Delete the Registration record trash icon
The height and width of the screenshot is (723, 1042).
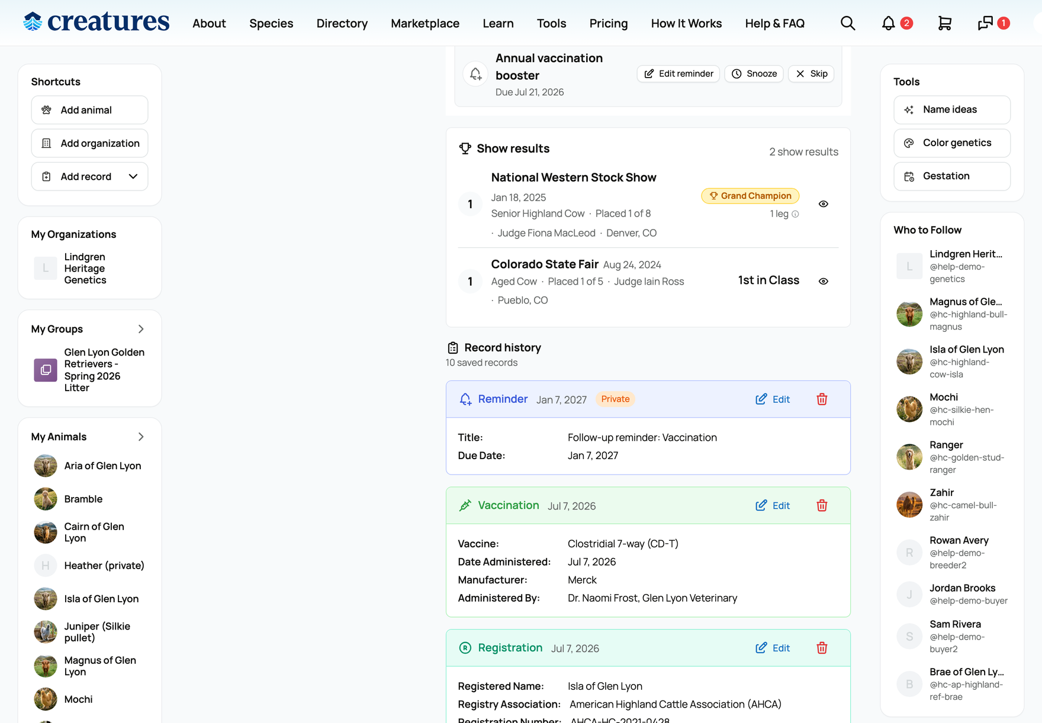[x=822, y=648]
